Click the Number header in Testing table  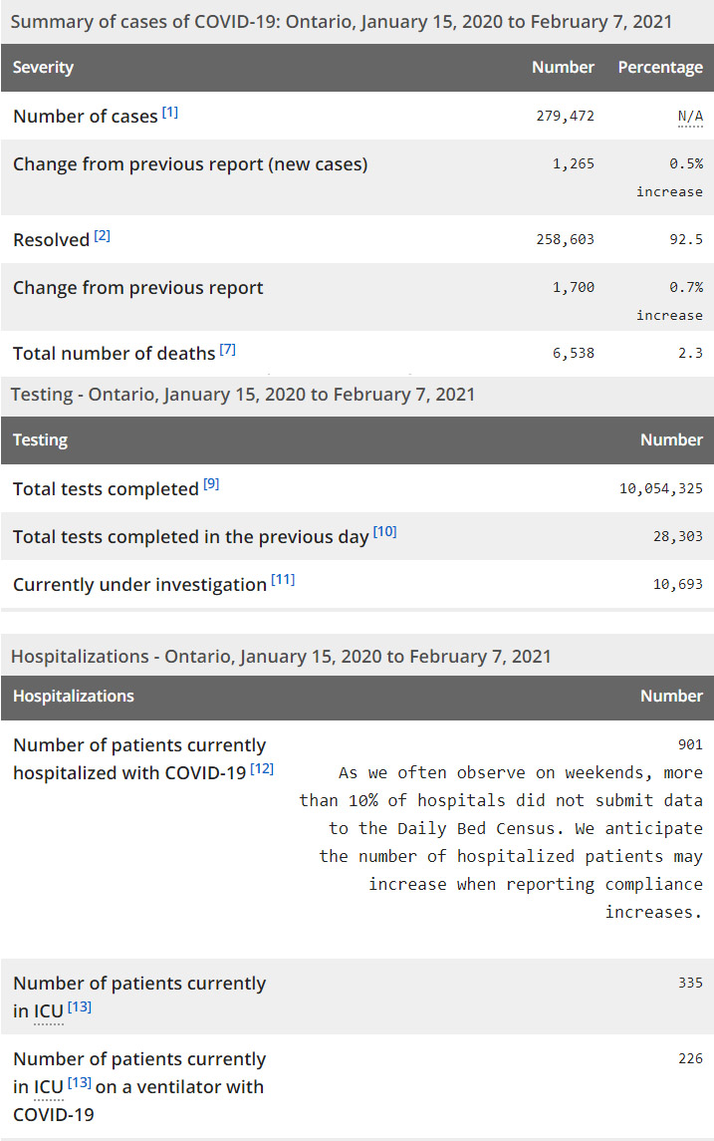coord(671,439)
